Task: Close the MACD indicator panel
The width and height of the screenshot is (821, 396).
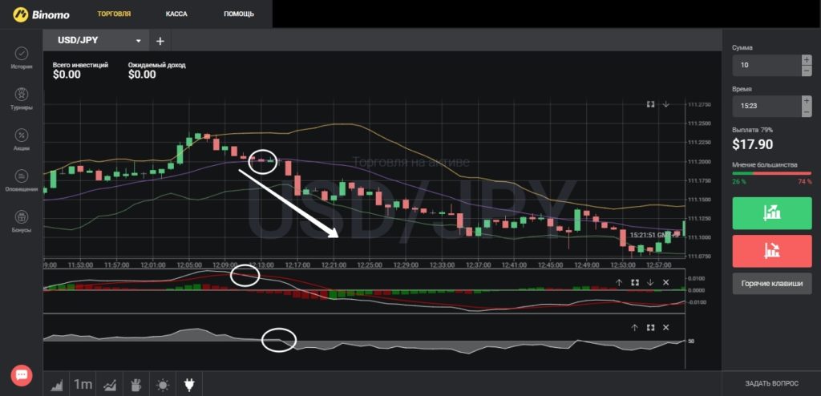Action: click(x=666, y=282)
